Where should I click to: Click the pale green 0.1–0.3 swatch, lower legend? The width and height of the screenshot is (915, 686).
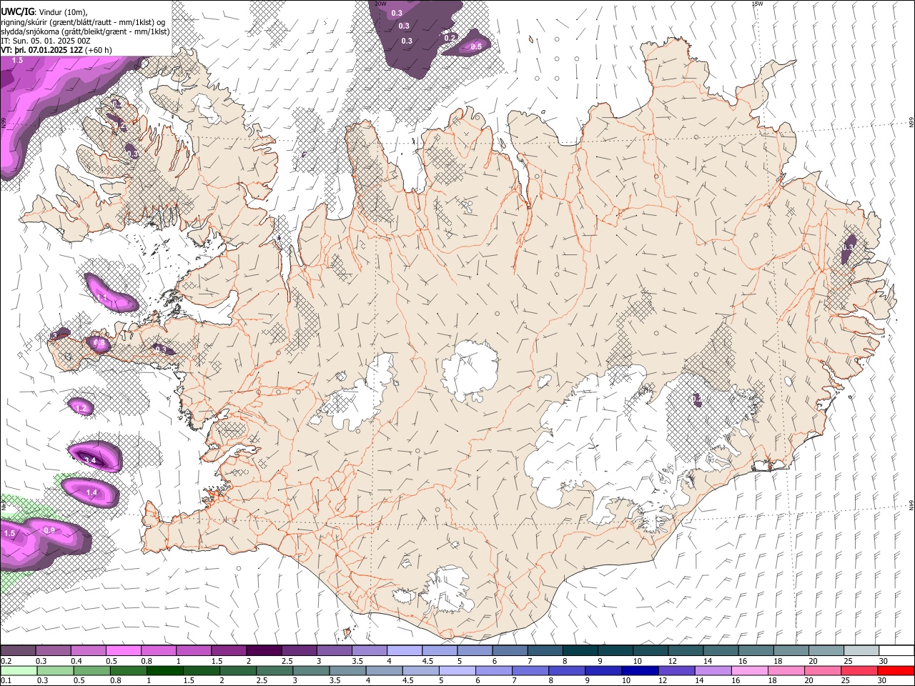[x=18, y=670]
